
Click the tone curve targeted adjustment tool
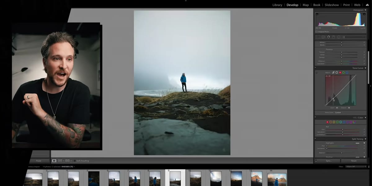click(x=317, y=73)
